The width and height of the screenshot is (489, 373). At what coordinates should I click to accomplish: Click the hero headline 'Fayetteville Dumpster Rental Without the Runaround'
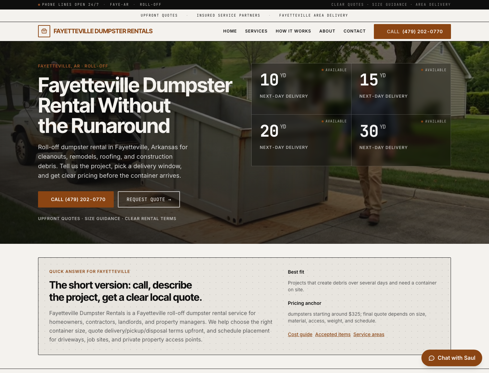(x=135, y=105)
